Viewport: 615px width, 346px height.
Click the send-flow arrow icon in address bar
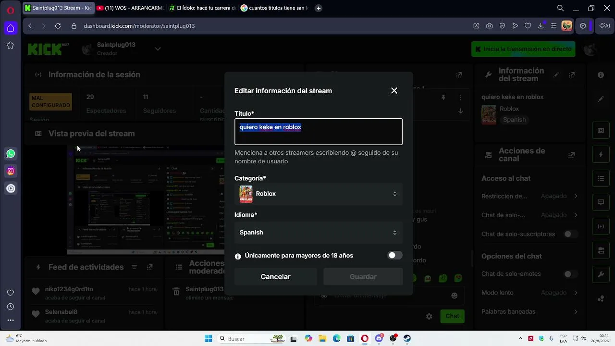[515, 26]
